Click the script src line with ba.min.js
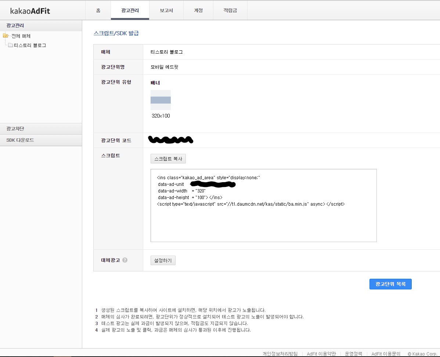Image resolution: width=440 pixels, height=357 pixels. (250, 204)
